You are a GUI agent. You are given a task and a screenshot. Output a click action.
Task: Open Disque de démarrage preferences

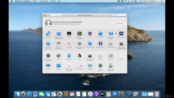[x=111, y=65]
